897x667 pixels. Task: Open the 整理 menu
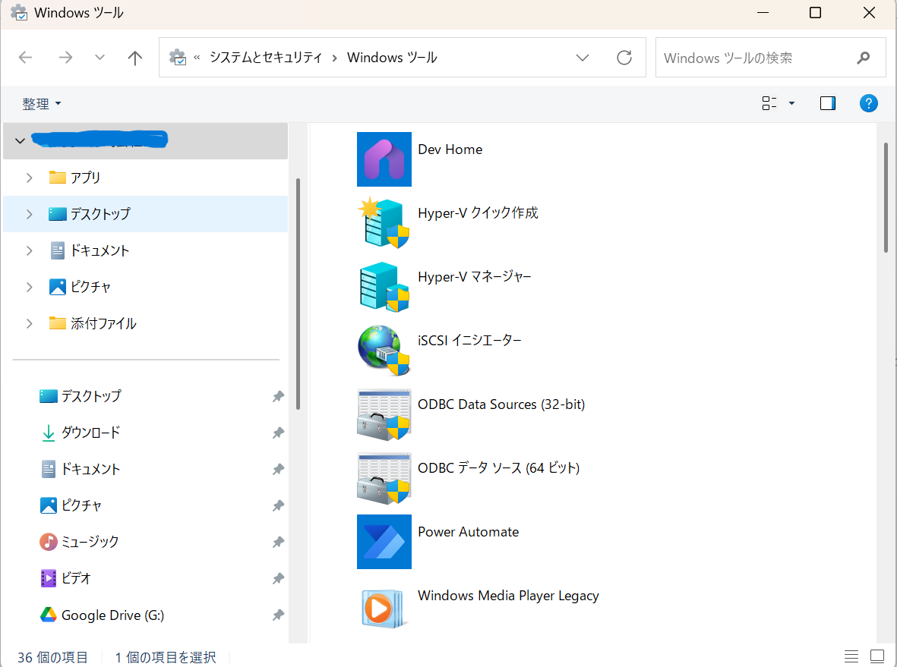pyautogui.click(x=41, y=103)
